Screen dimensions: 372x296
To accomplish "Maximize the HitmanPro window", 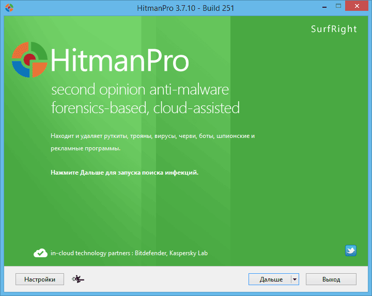I will coord(338,6).
